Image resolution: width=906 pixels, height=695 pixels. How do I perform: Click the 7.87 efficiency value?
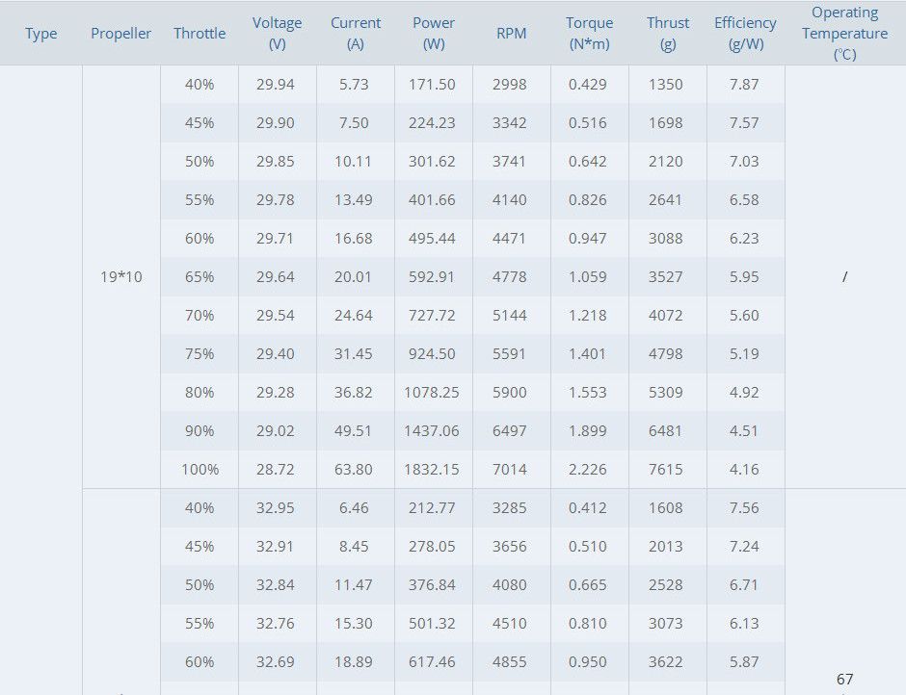point(744,85)
